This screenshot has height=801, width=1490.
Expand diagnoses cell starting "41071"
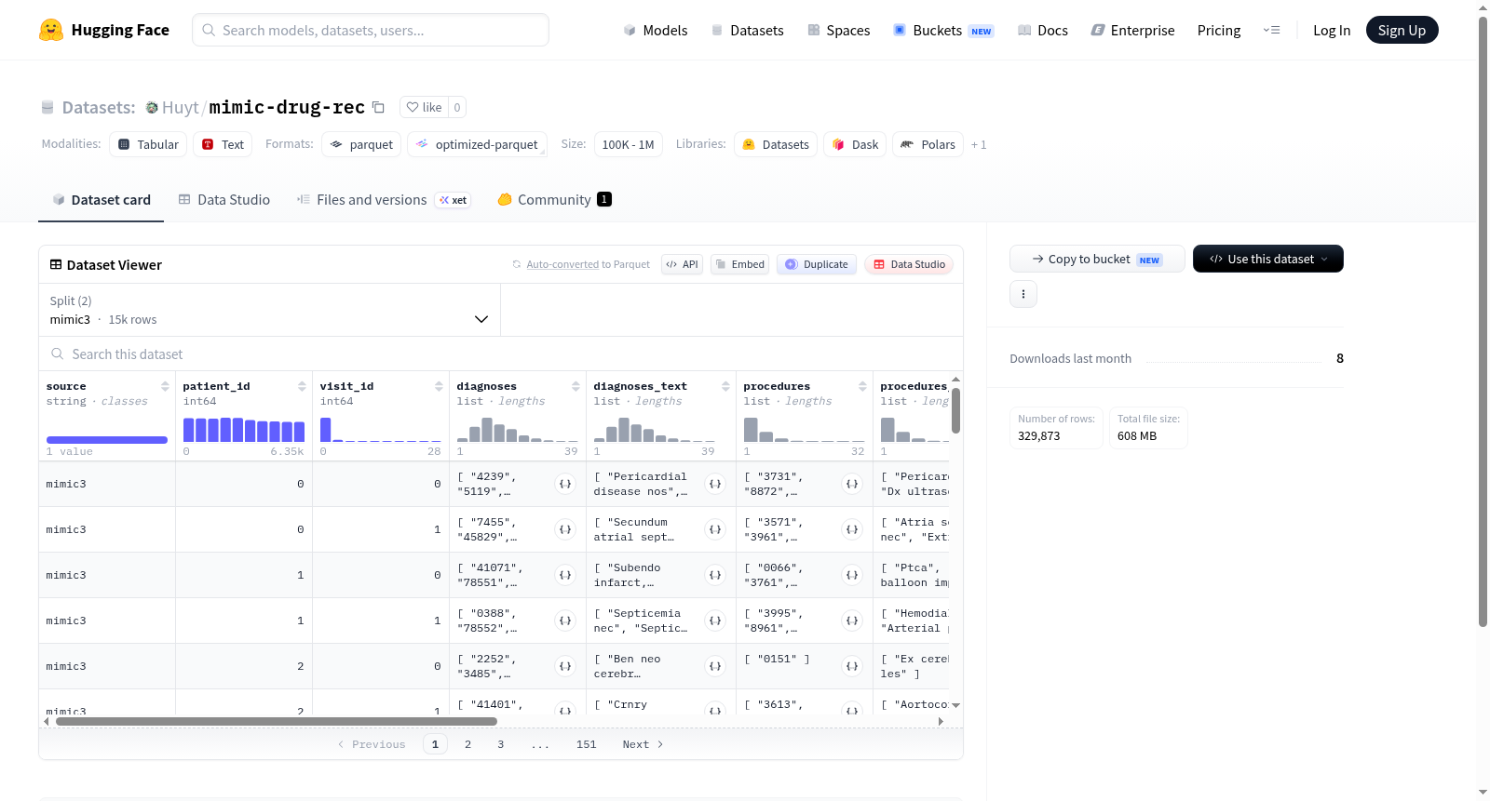pyautogui.click(x=565, y=575)
